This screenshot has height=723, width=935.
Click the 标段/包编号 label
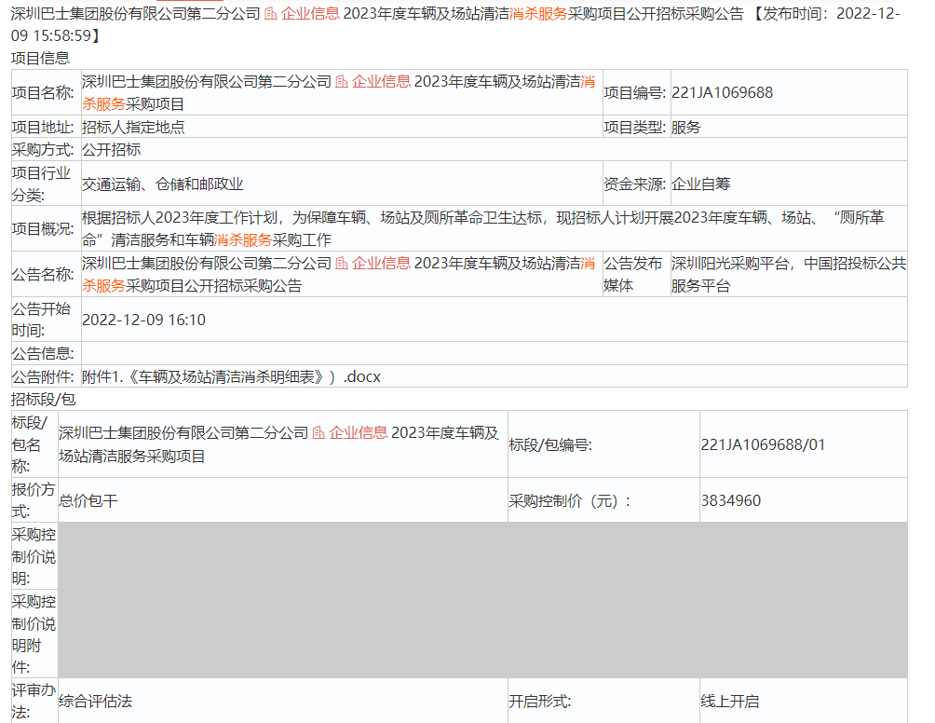[550, 444]
